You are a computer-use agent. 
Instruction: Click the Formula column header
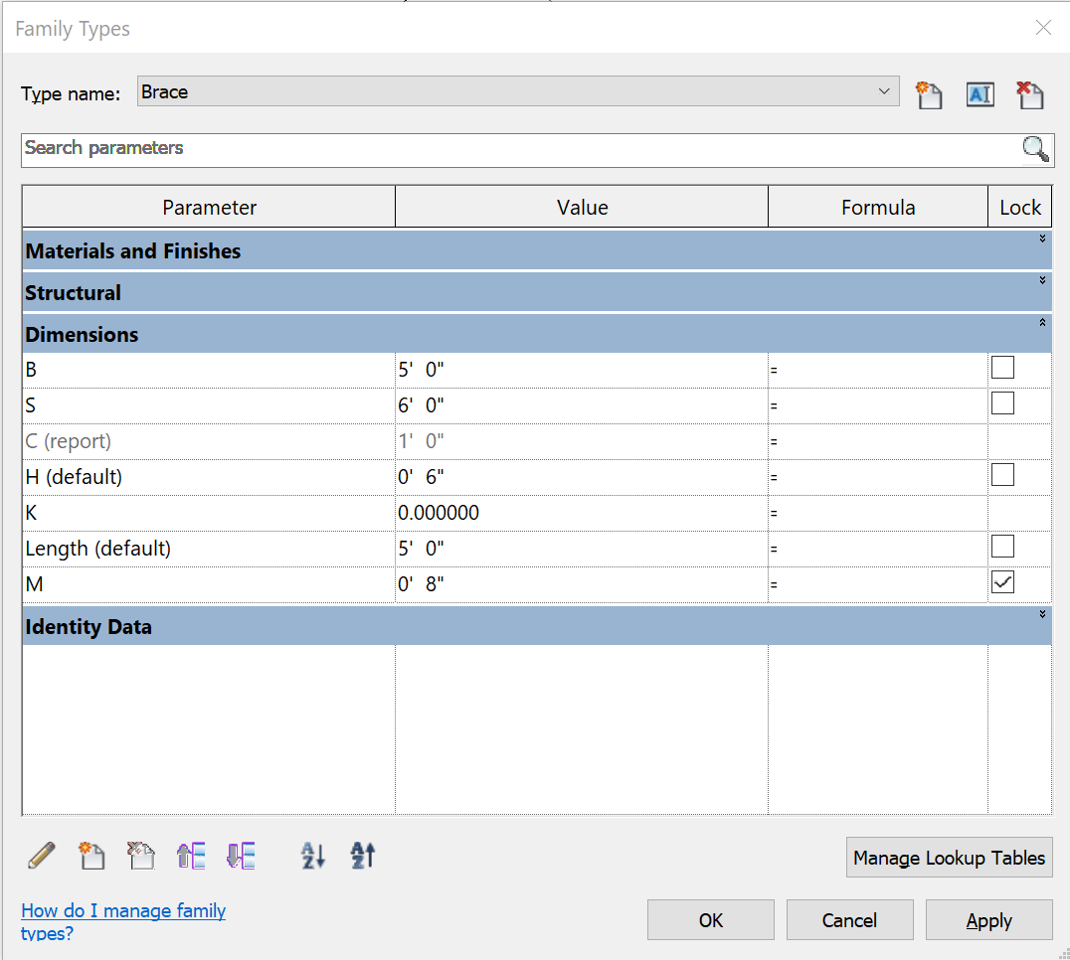[878, 207]
